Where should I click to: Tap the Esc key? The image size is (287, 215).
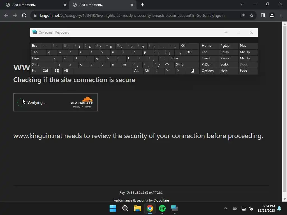click(36, 46)
